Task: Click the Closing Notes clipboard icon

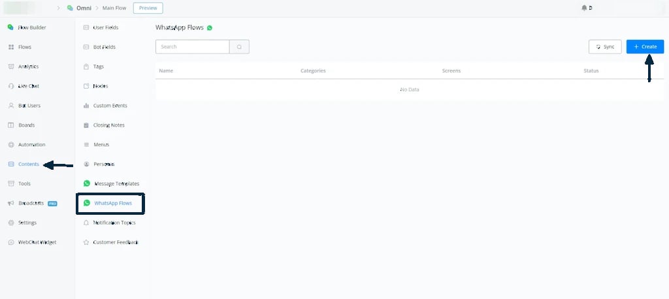Action: pyautogui.click(x=86, y=125)
